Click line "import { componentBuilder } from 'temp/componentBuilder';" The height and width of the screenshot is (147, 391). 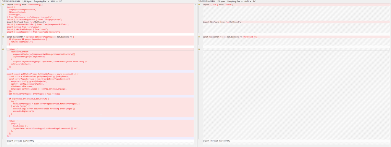37,24
